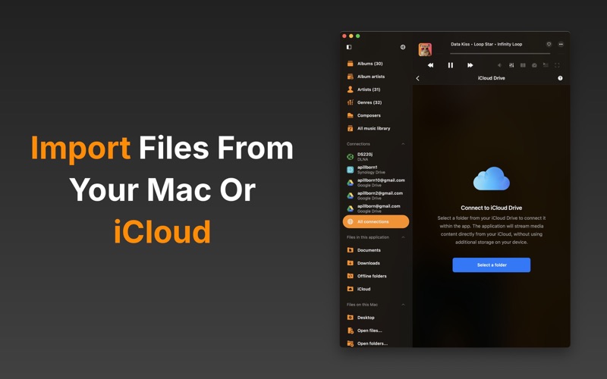607x379 pixels.
Task: Go back from iCloud Drive
Action: tap(418, 78)
